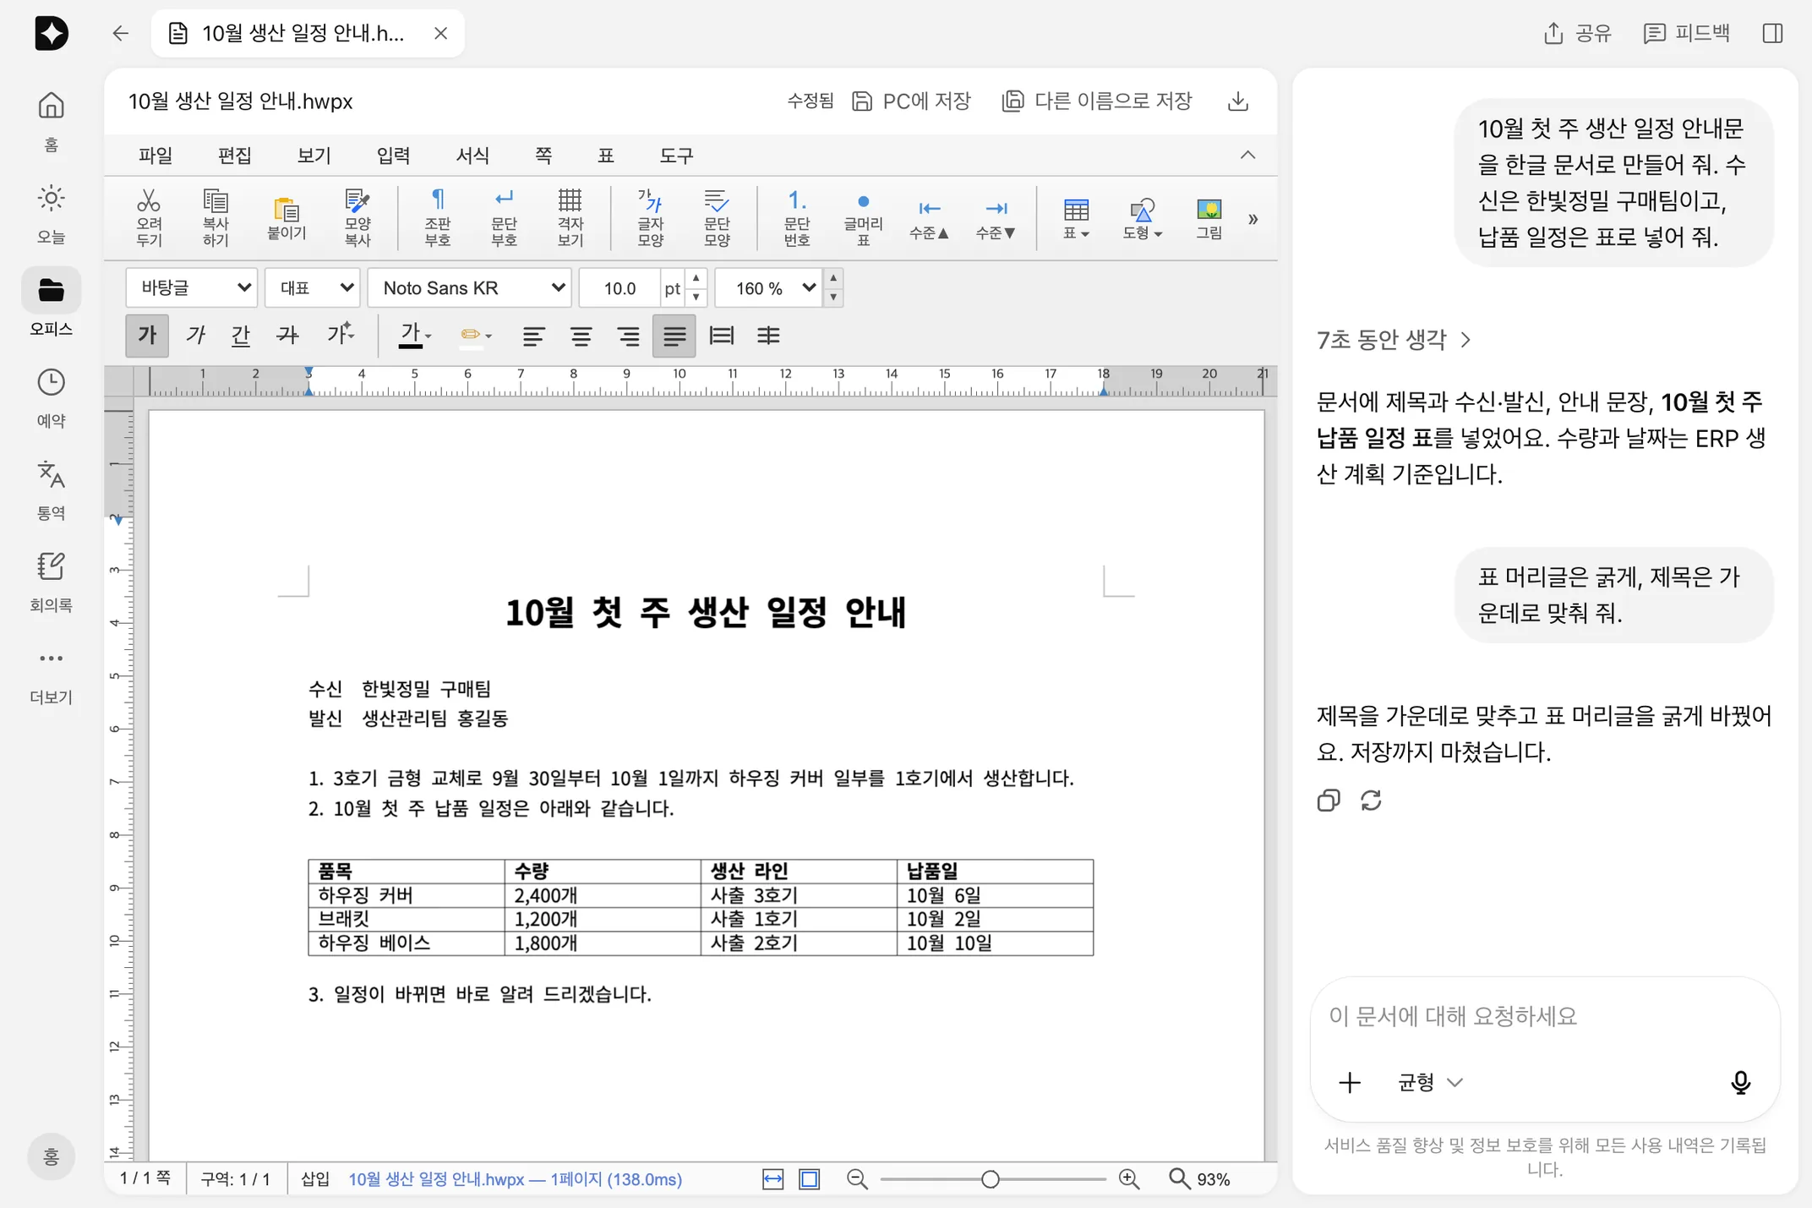This screenshot has width=1812, height=1208.
Task: Open the 균형 mode dropdown
Action: (1429, 1083)
